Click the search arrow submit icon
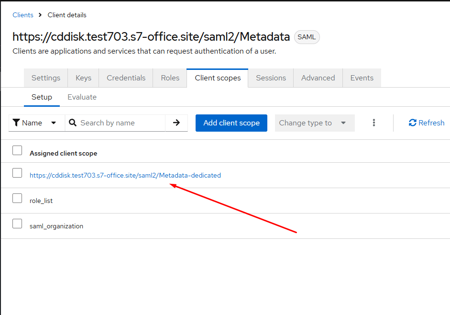 (x=176, y=123)
